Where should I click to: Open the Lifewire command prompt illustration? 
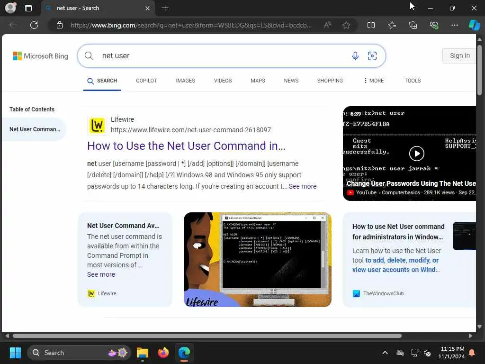257,259
